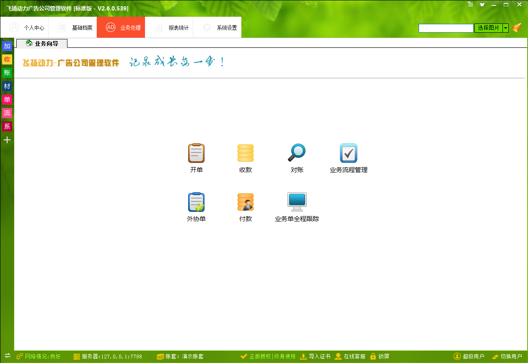The image size is (528, 363).
Task: Select the yellow 收 sidebar shortcut
Action: pyautogui.click(x=7, y=59)
